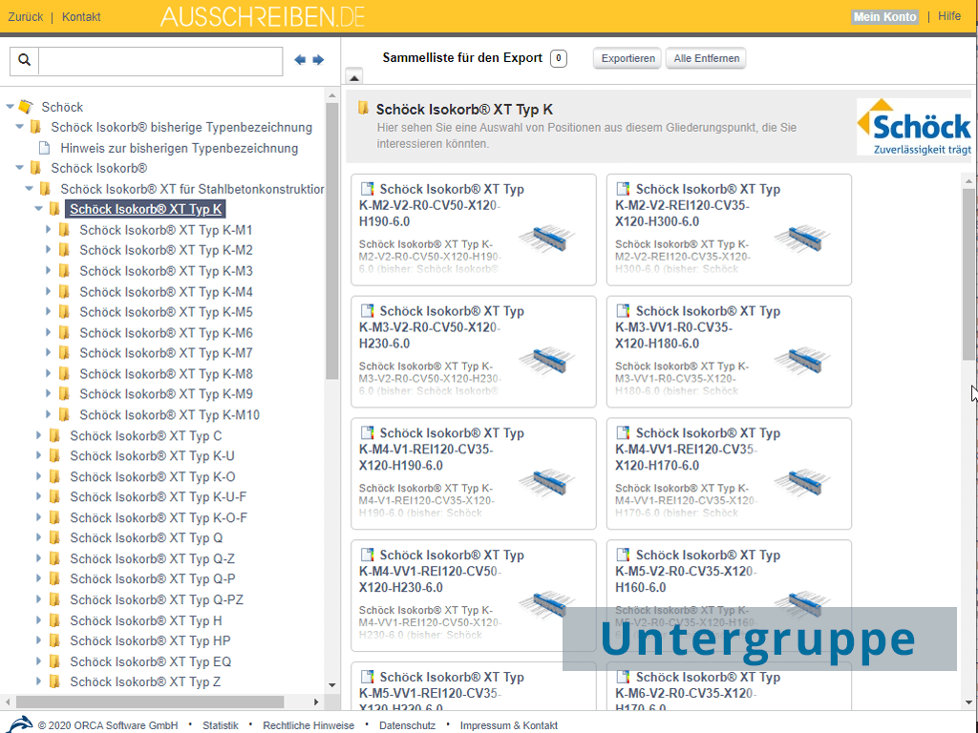The width and height of the screenshot is (978, 733).
Task: Click folder icon of Schöck Isokorb® XT Typ H
Action: click(x=54, y=620)
